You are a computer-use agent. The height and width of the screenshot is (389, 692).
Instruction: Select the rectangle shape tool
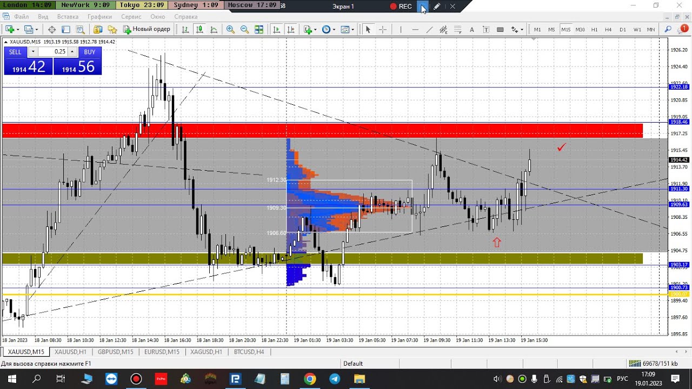pyautogui.click(x=500, y=29)
